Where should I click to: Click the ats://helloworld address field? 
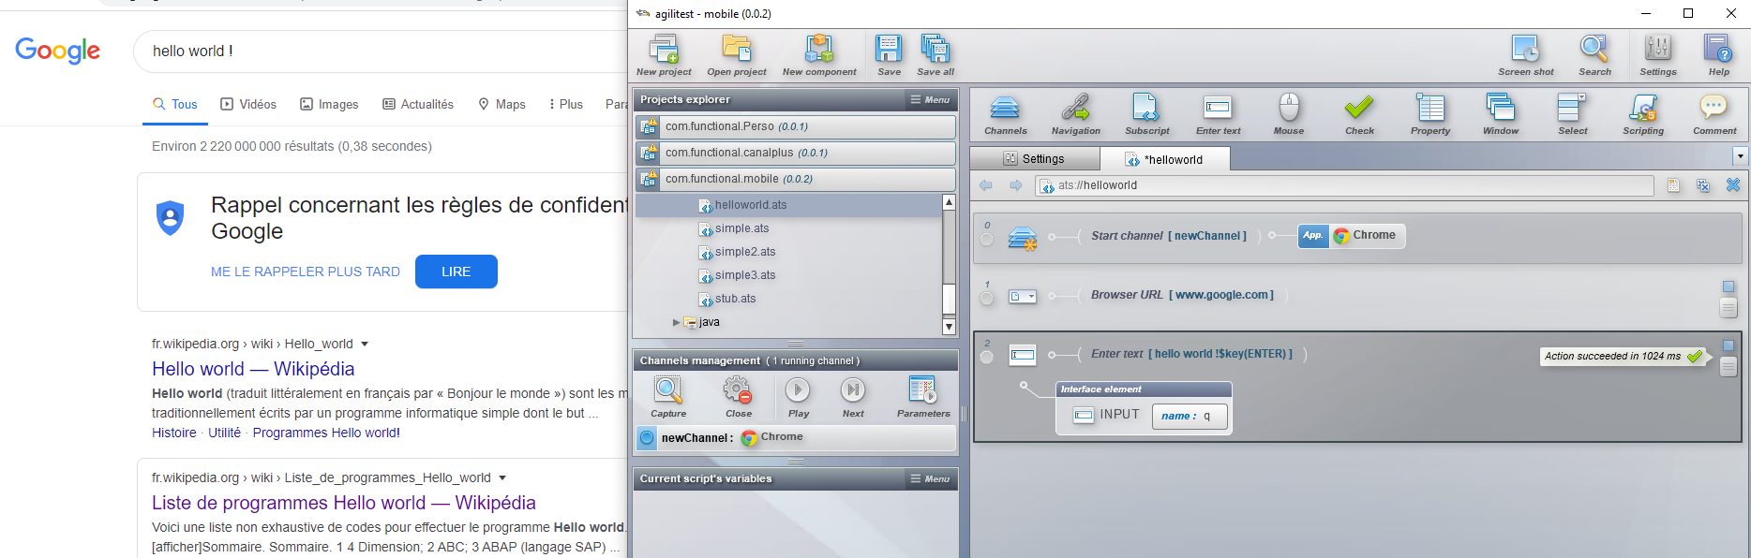(1344, 185)
